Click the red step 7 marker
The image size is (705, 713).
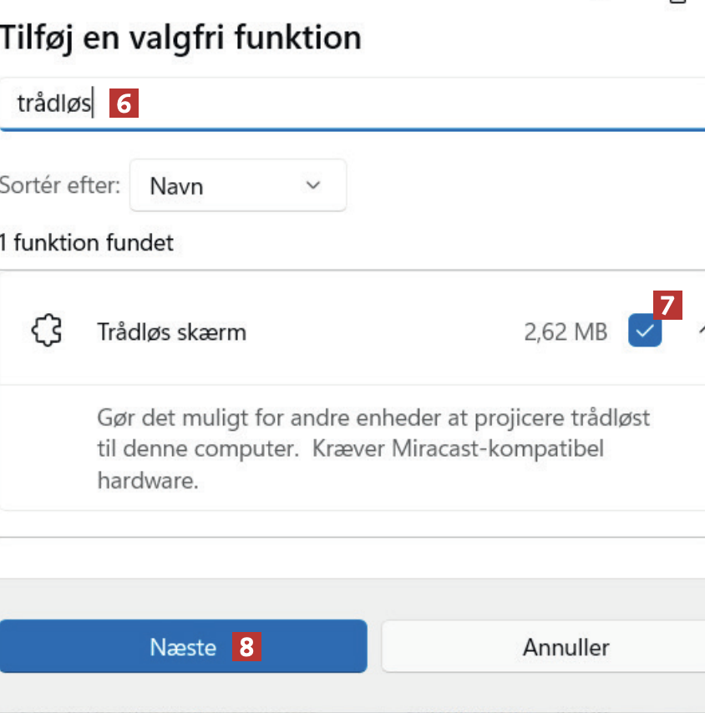[x=667, y=306]
